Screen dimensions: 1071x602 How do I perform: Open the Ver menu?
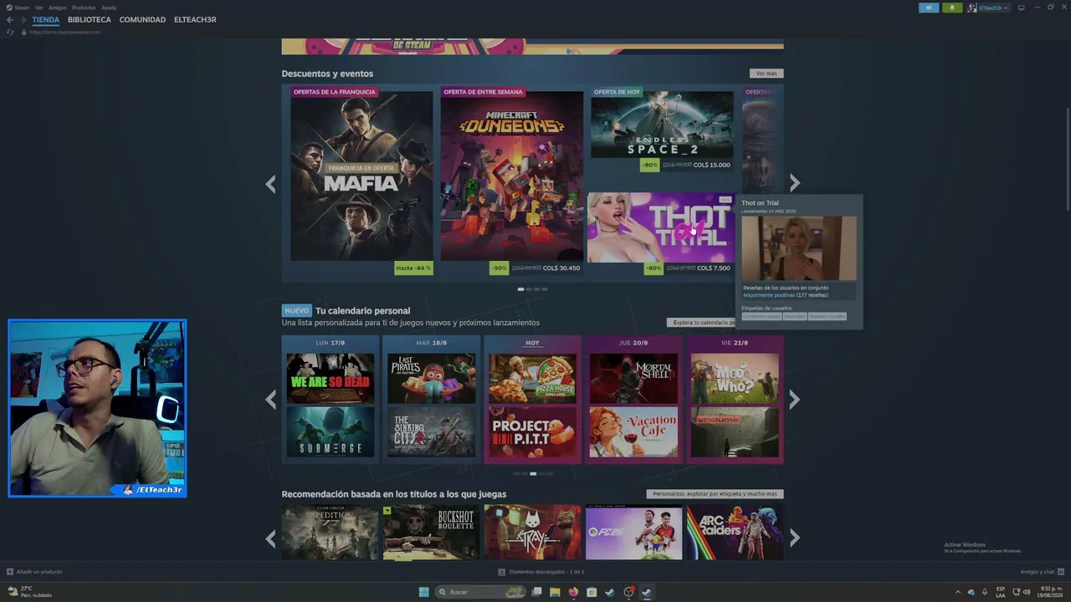click(x=38, y=8)
